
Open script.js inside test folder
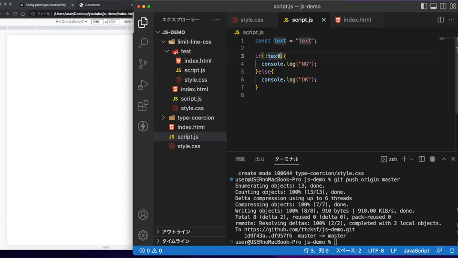[190, 70]
